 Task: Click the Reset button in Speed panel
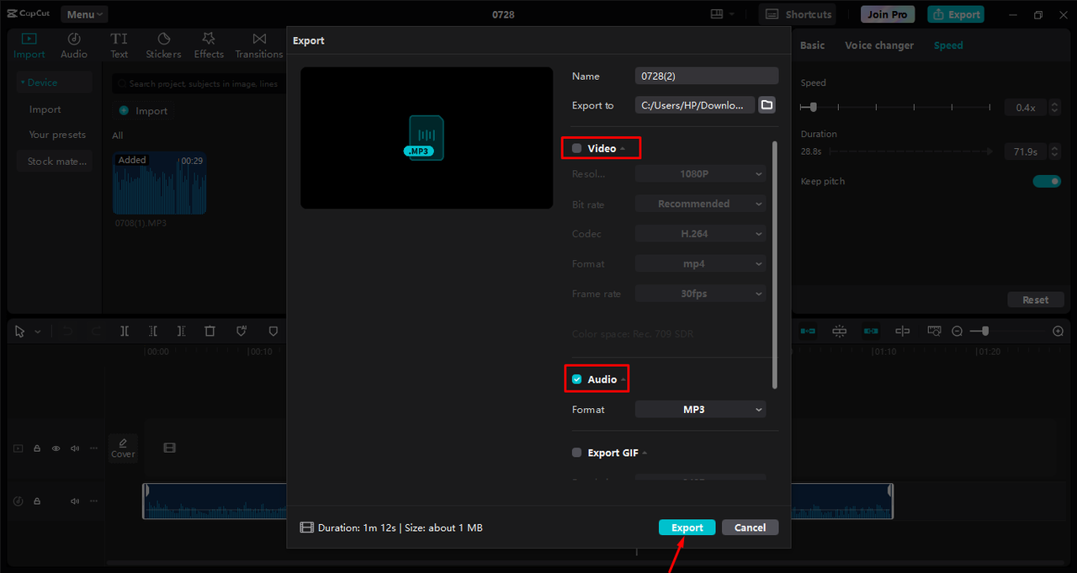pos(1036,300)
